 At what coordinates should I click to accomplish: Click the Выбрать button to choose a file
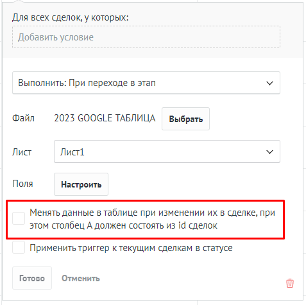[185, 119]
